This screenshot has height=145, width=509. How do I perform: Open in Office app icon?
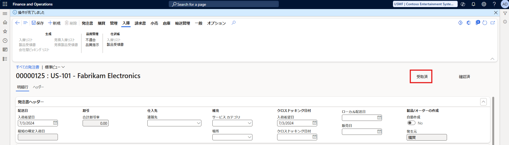click(x=469, y=23)
